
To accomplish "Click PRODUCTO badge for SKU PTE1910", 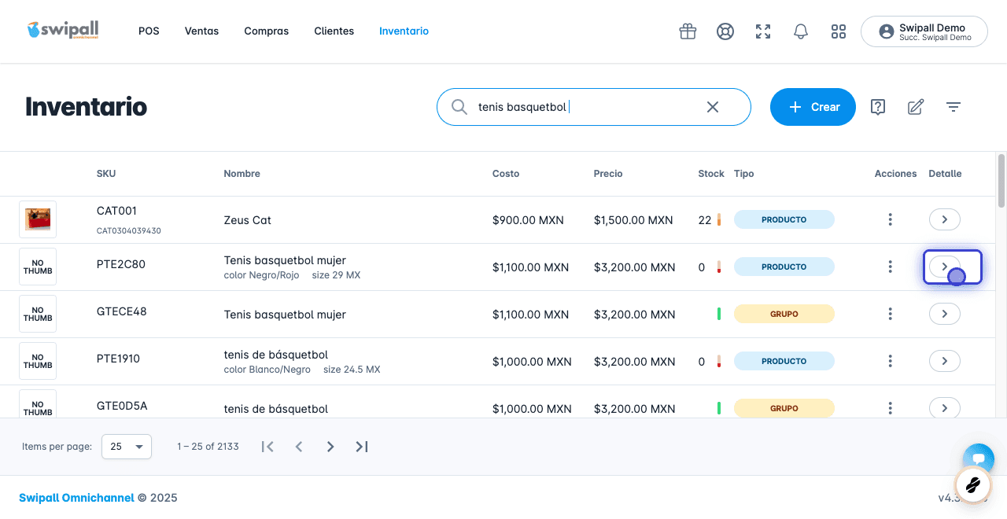I will [784, 361].
